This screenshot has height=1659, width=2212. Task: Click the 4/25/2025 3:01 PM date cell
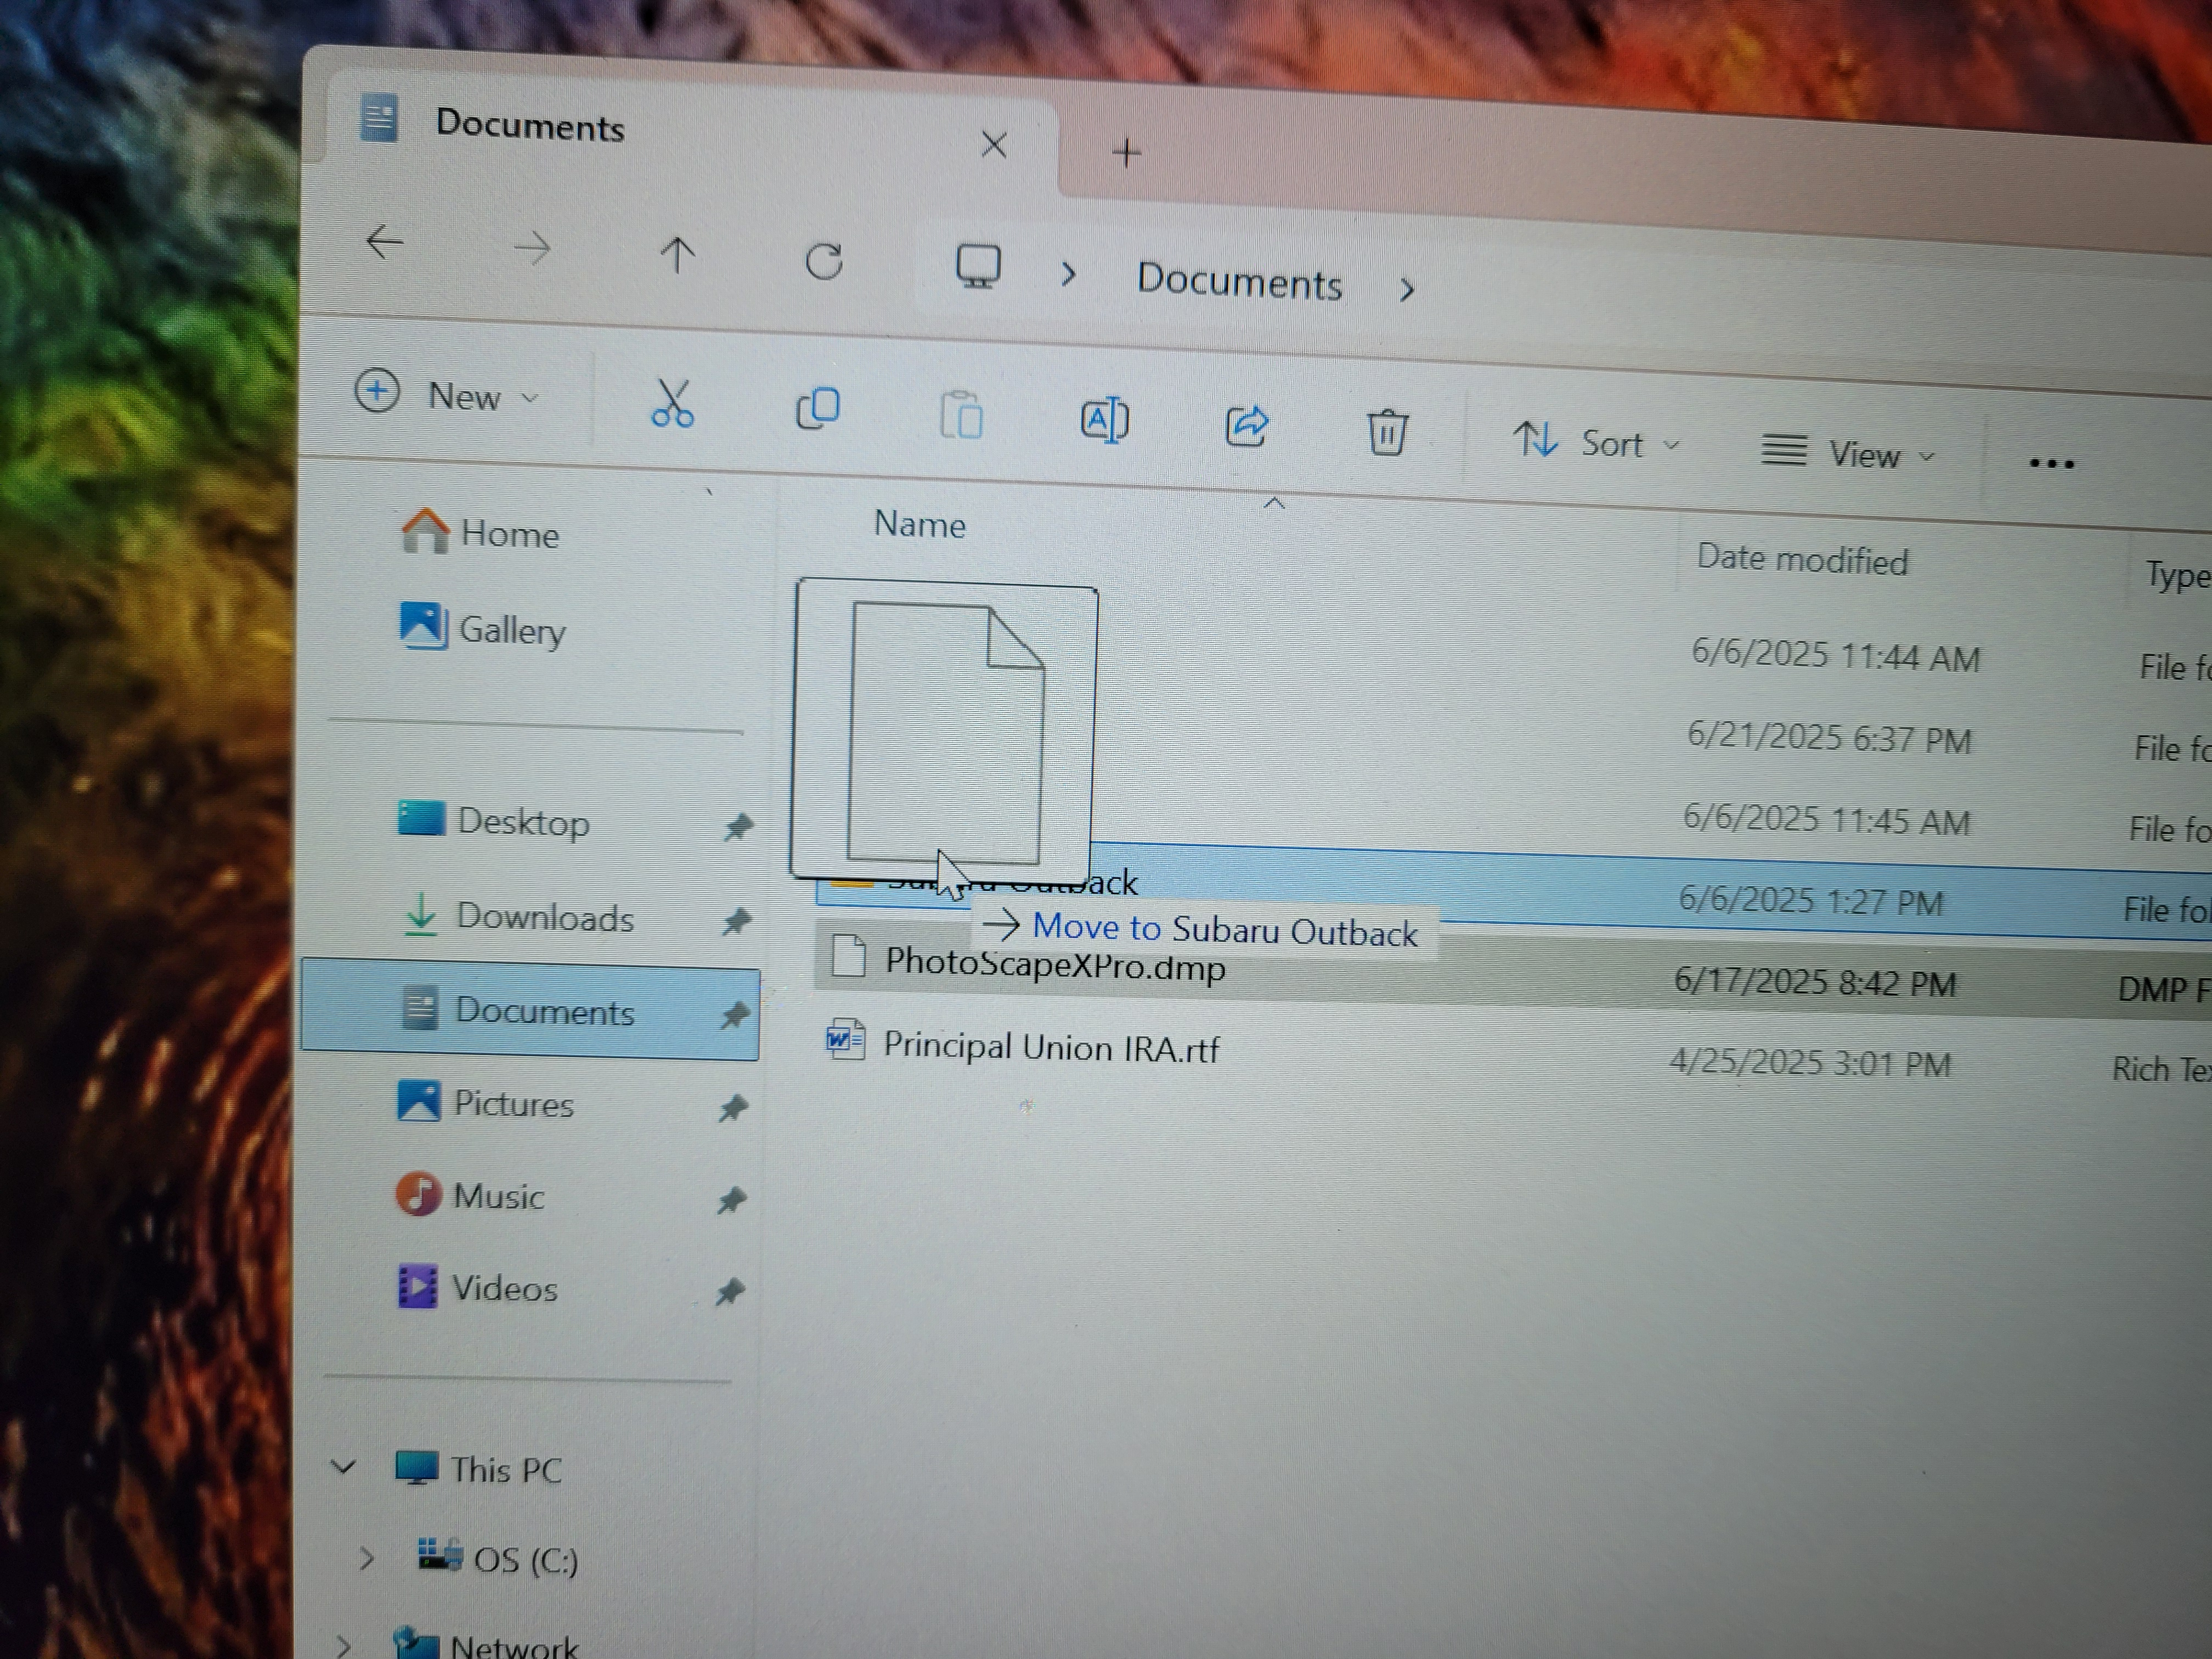[1810, 1062]
